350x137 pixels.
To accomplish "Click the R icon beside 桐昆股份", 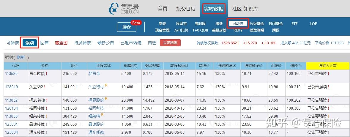I will [x=106, y=99].
